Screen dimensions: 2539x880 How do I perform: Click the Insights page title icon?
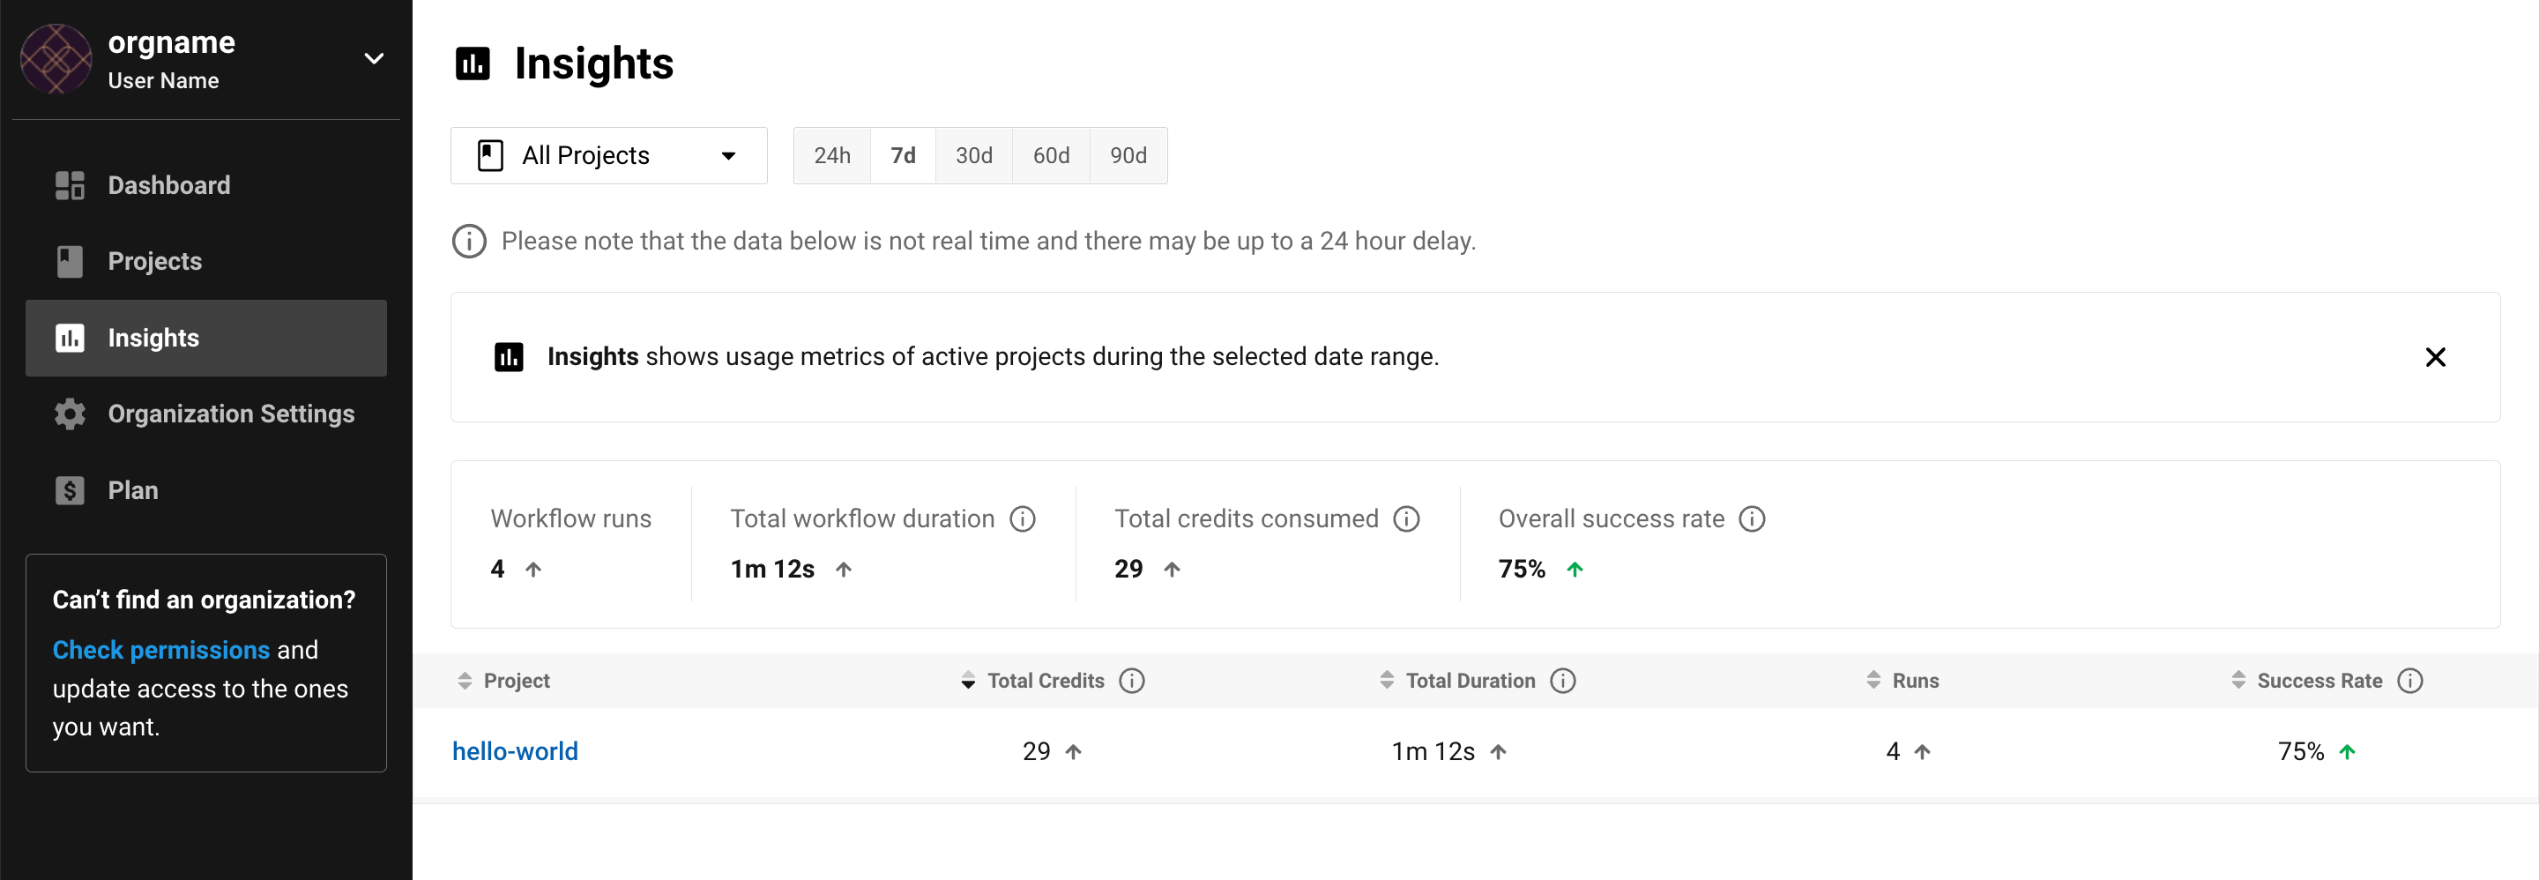pos(473,64)
